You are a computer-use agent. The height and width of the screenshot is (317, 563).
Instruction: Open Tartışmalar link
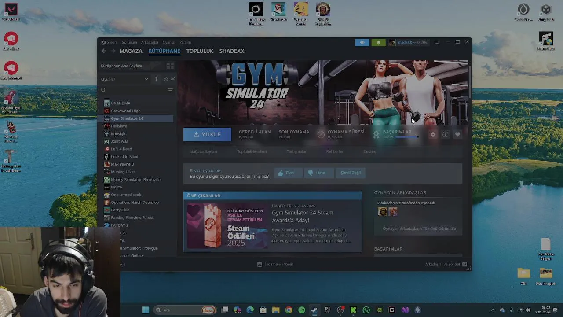point(296,151)
